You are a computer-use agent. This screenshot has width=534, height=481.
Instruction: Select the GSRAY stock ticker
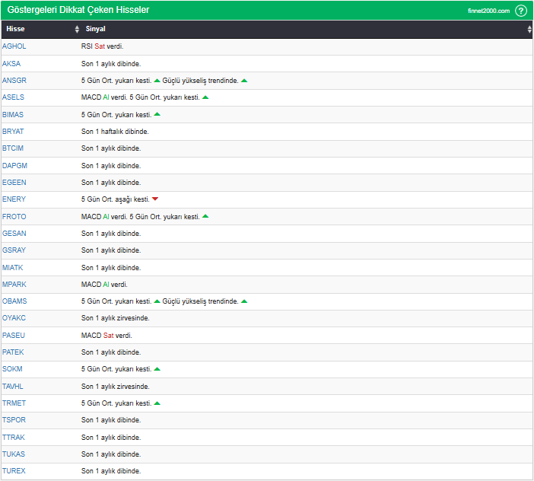[14, 250]
